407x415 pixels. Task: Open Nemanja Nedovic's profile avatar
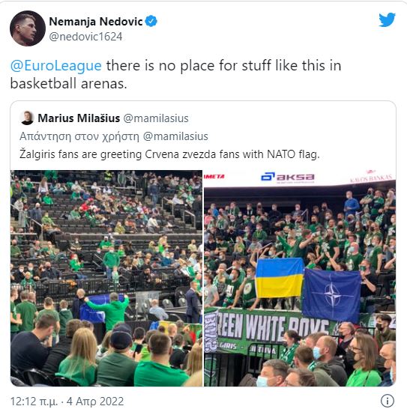pyautogui.click(x=28, y=28)
